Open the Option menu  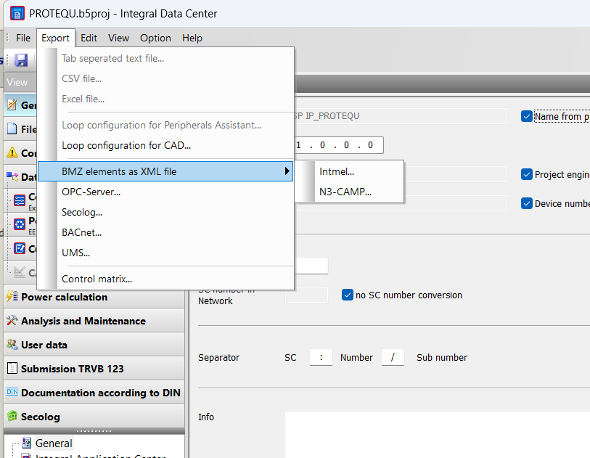coord(155,38)
